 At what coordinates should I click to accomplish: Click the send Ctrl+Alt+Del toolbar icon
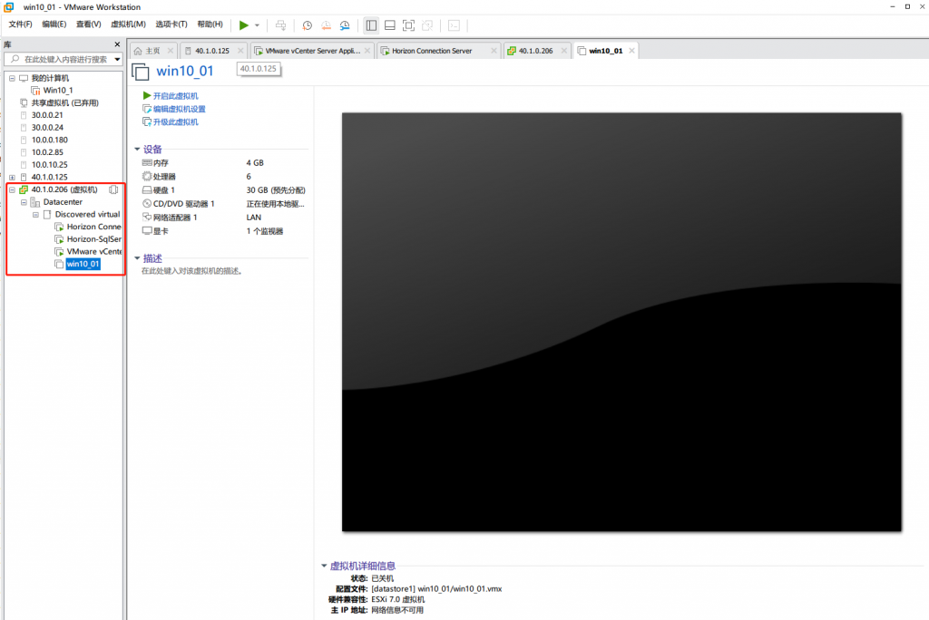281,25
